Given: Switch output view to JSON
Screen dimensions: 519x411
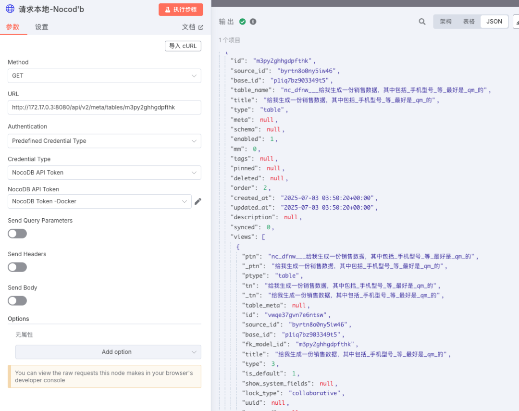Looking at the screenshot, I should 494,22.
